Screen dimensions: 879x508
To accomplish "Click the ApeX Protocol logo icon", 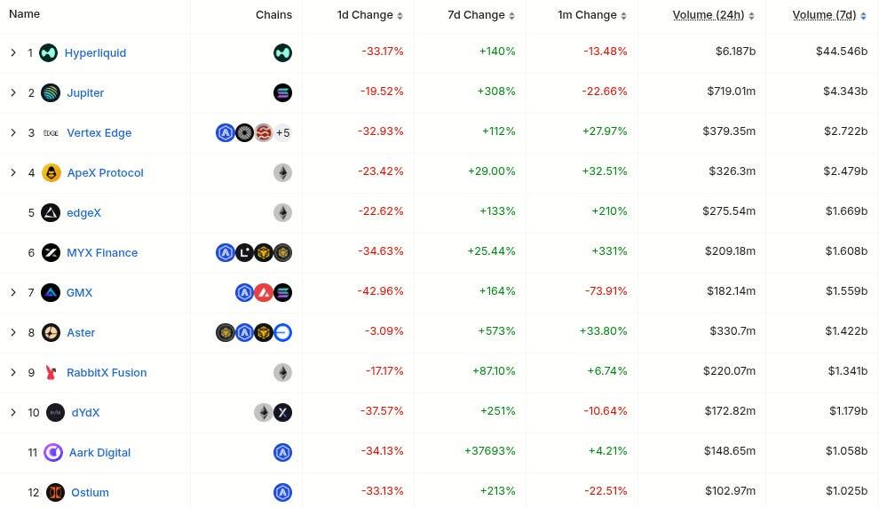I will coord(51,173).
